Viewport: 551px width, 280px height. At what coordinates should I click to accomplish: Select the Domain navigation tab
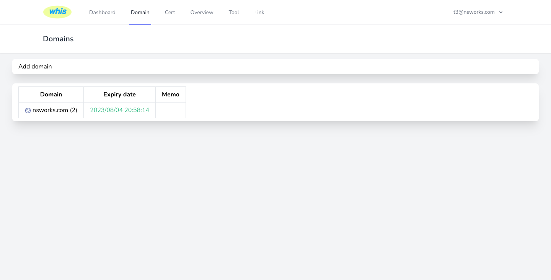pyautogui.click(x=140, y=12)
